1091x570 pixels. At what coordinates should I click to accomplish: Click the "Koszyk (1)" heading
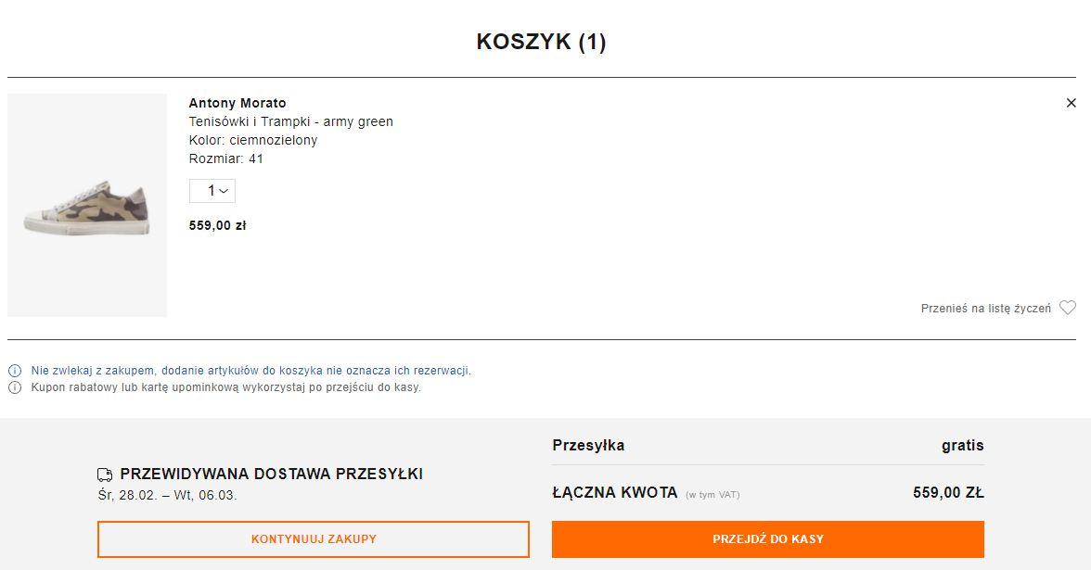tap(541, 42)
